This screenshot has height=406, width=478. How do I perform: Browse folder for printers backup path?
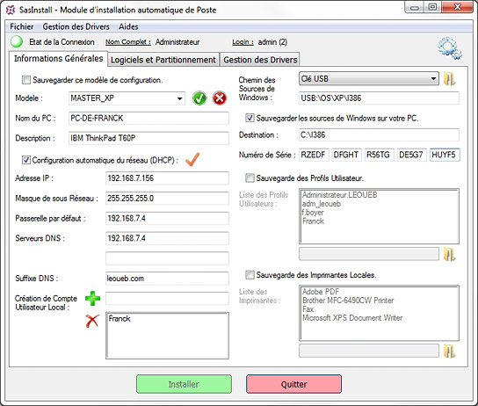pyautogui.click(x=449, y=352)
